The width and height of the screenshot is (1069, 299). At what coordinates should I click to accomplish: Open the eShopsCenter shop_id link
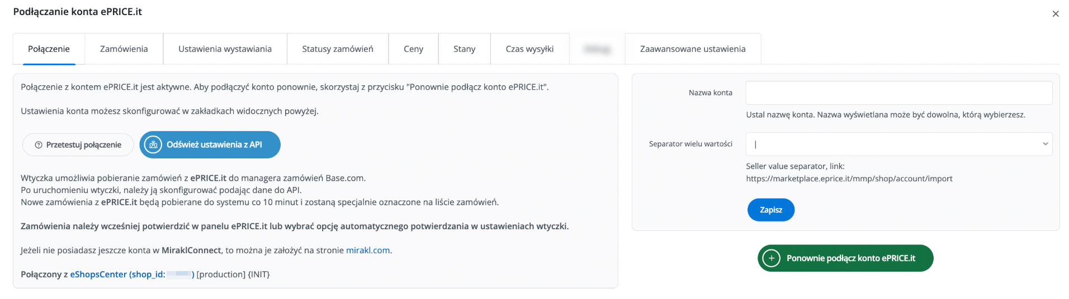(x=131, y=274)
